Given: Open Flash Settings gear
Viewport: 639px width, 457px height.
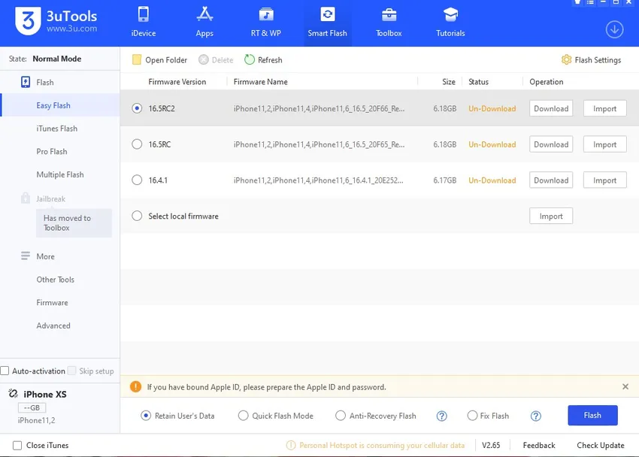Looking at the screenshot, I should [x=566, y=60].
